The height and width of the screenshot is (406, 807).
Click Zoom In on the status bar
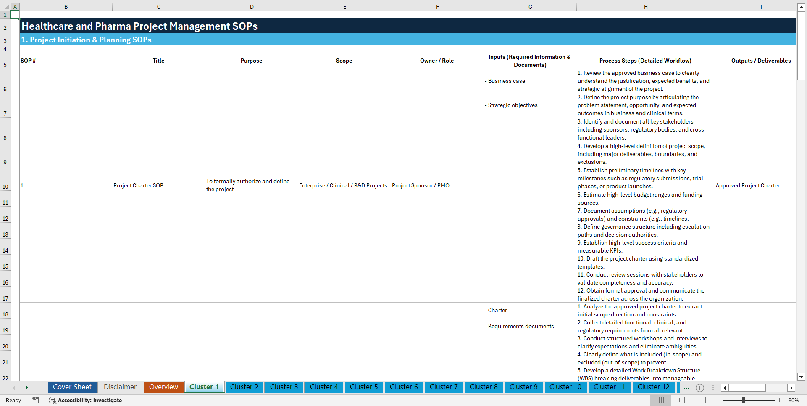[x=780, y=400]
